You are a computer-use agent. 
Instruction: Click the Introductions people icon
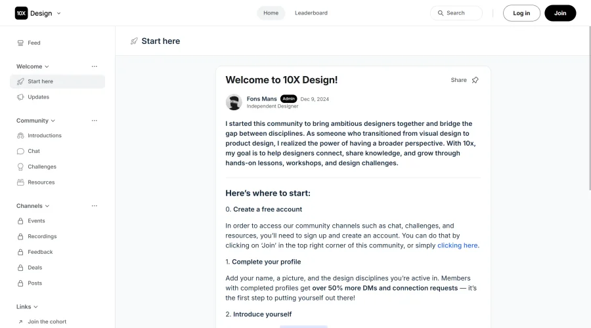20,136
